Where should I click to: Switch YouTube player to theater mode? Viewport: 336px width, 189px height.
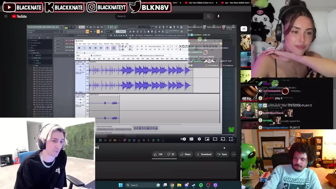click(215, 139)
